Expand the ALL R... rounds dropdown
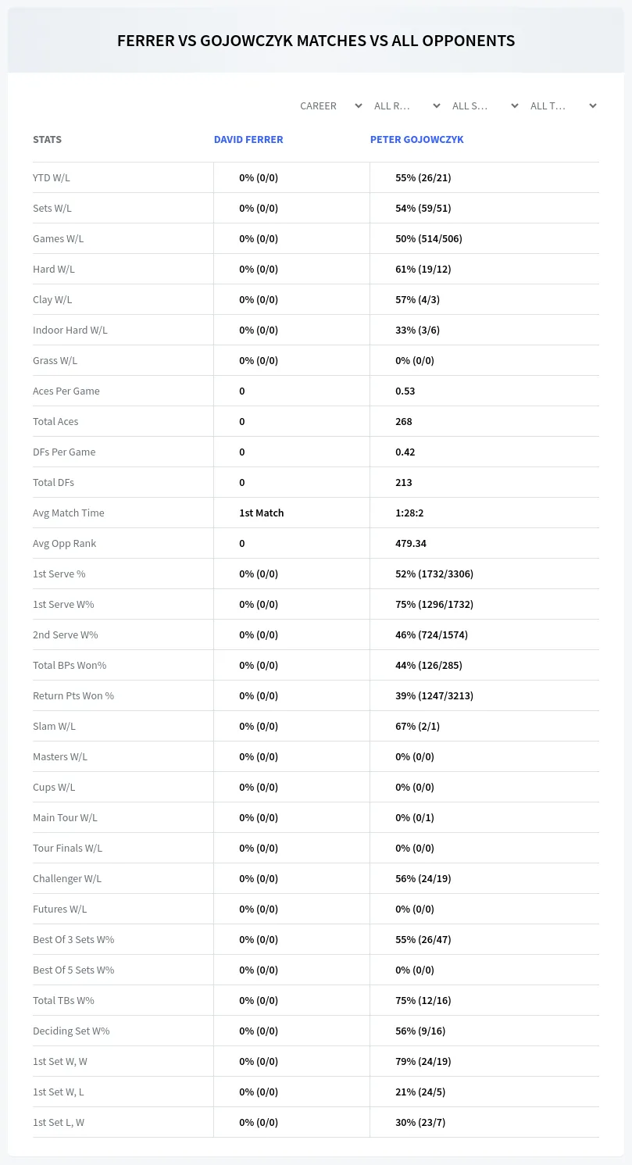This screenshot has height=1165, width=632. tap(407, 105)
